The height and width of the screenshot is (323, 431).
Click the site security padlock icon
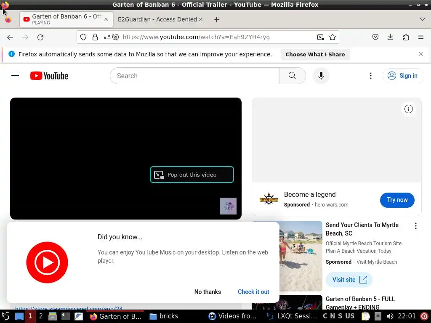[95, 37]
